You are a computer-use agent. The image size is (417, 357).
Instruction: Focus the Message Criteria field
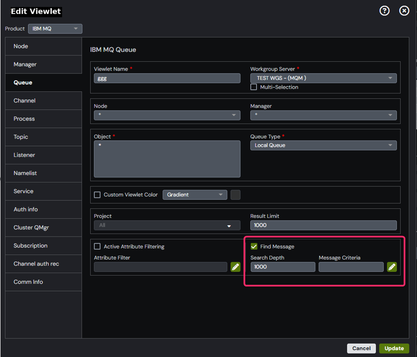(x=351, y=267)
